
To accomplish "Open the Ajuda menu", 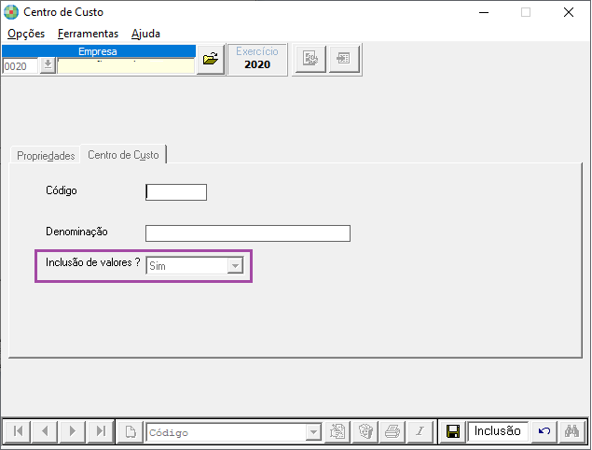I will pyautogui.click(x=145, y=34).
